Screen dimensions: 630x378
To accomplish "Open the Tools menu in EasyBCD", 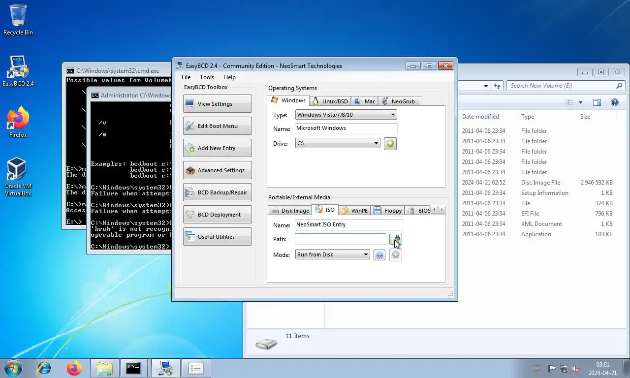I will (x=207, y=77).
